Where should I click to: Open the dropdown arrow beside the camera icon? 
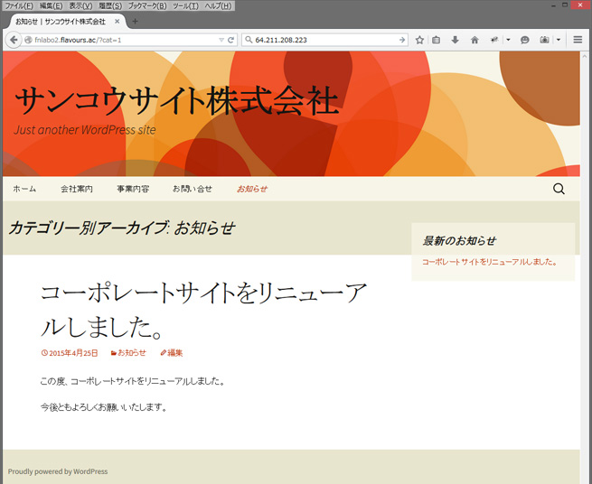click(x=559, y=40)
